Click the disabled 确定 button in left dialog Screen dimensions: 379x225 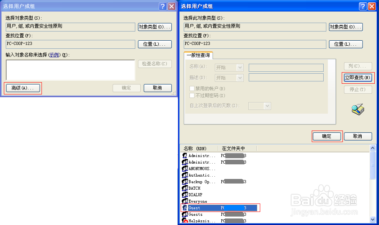tap(126, 88)
